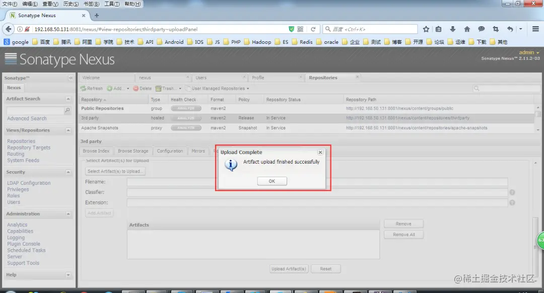The width and height of the screenshot is (544, 293).
Task: Expand the Help section
Action: click(x=68, y=275)
